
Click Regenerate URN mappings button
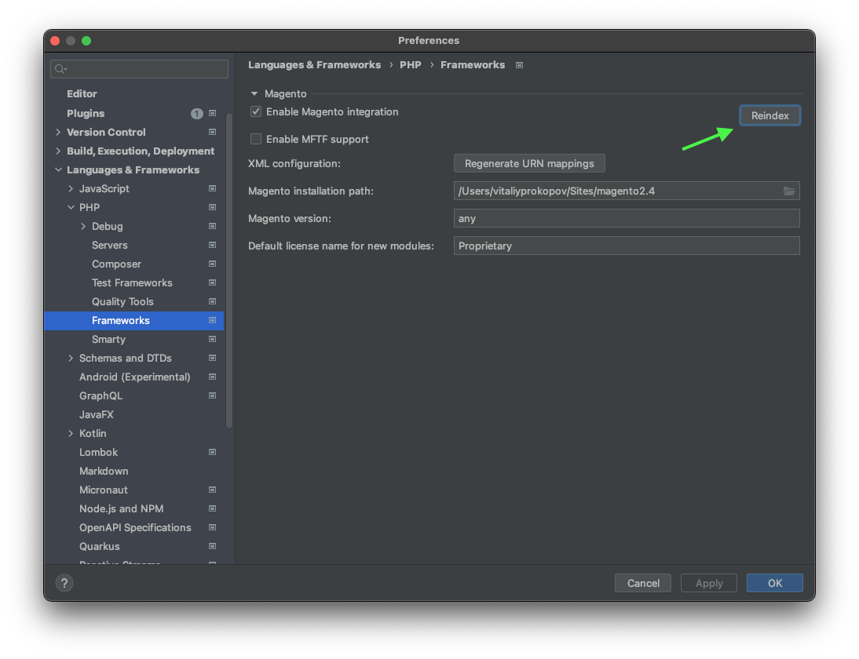point(529,164)
